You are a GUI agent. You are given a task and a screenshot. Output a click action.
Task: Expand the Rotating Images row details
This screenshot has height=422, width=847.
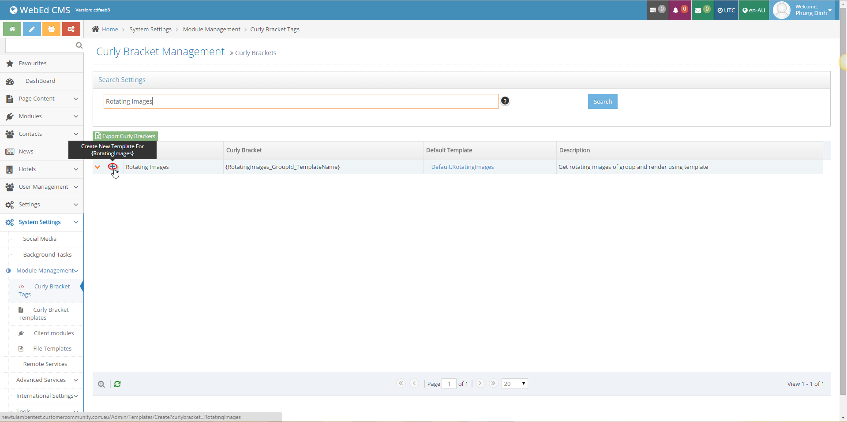point(97,167)
